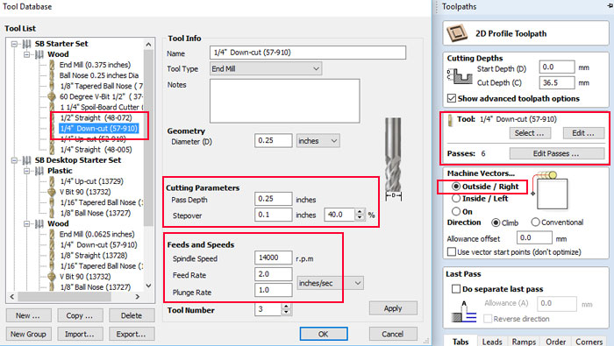This screenshot has width=614, height=346.
Task: Toggle Use vector start points checkbox
Action: pyautogui.click(x=452, y=251)
